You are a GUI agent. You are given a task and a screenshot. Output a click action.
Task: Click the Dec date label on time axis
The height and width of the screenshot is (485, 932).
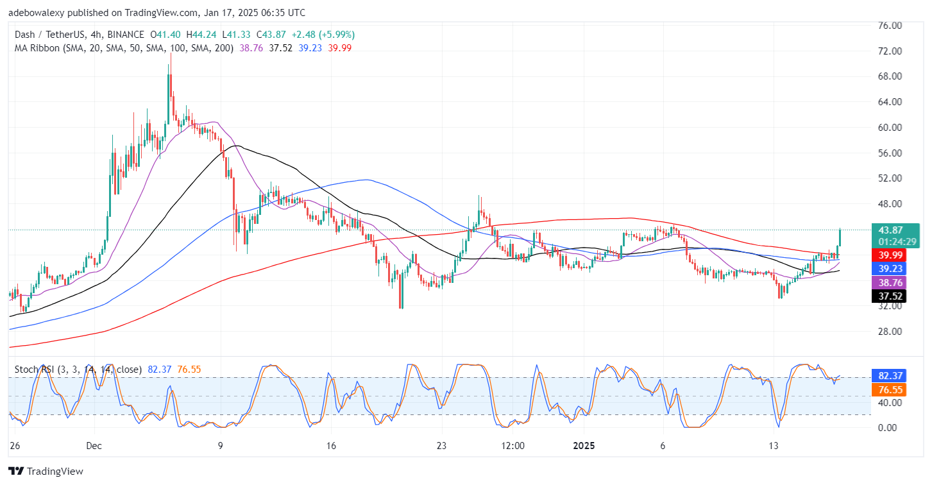[94, 445]
